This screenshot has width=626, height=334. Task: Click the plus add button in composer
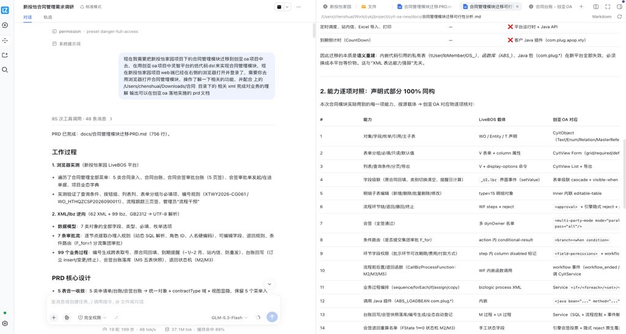[x=54, y=318]
